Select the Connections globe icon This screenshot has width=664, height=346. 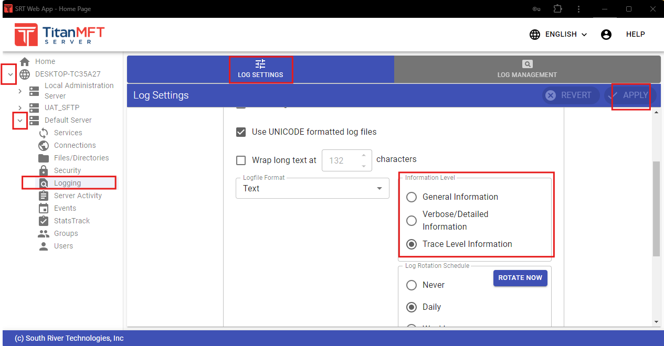(44, 145)
